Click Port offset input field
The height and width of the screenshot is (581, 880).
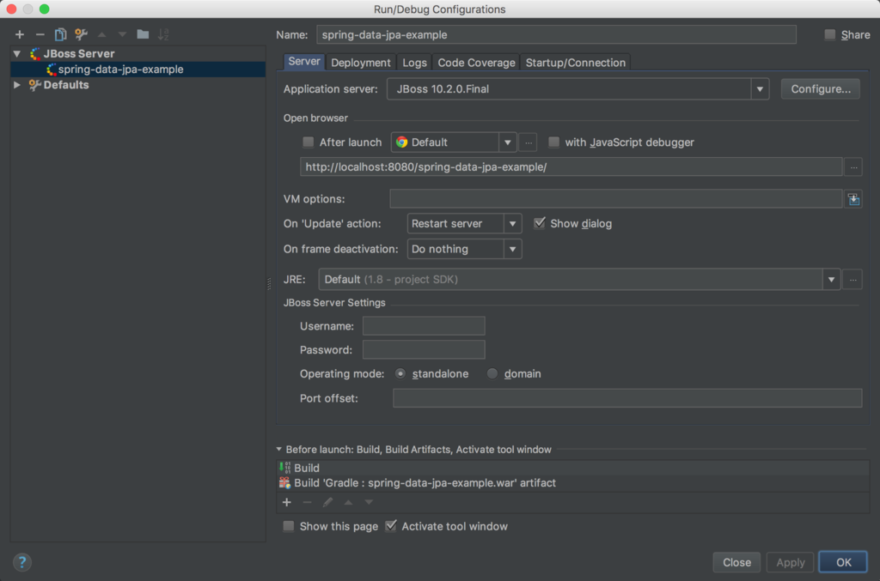pyautogui.click(x=627, y=398)
